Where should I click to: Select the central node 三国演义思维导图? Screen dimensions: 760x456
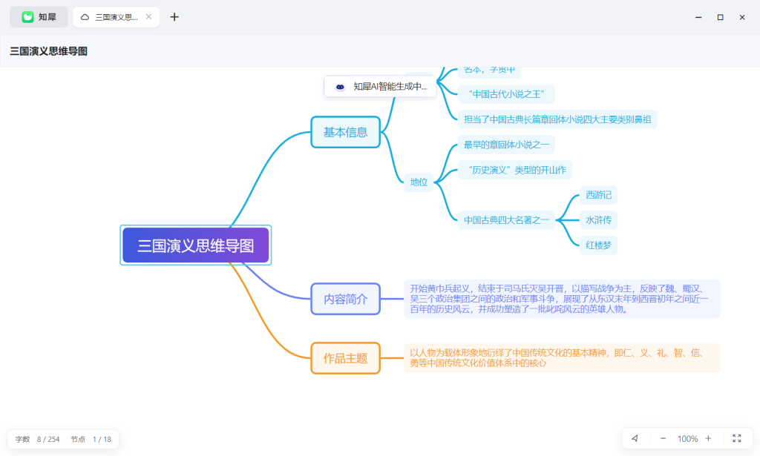coord(196,245)
